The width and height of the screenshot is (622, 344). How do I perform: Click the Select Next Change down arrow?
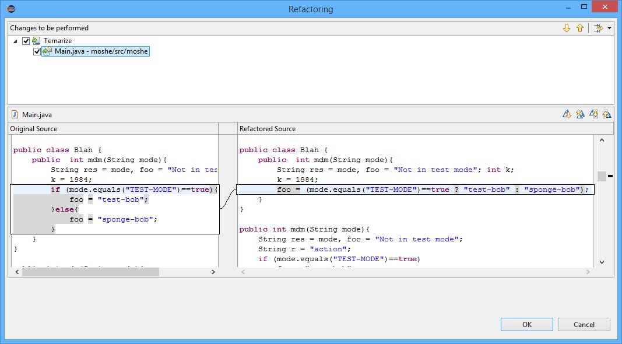tap(567, 28)
